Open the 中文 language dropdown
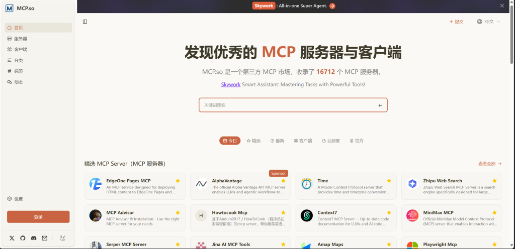515x249 pixels. point(488,22)
